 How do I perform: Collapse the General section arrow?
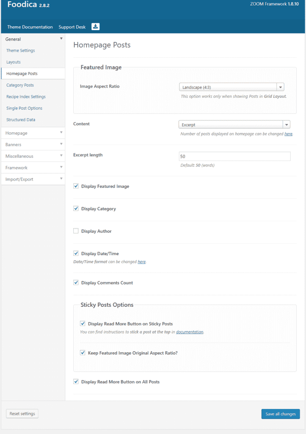coord(61,39)
